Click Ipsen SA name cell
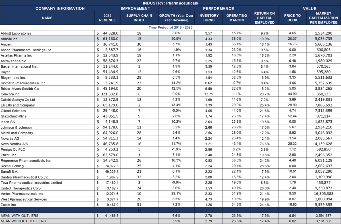 click(47, 122)
